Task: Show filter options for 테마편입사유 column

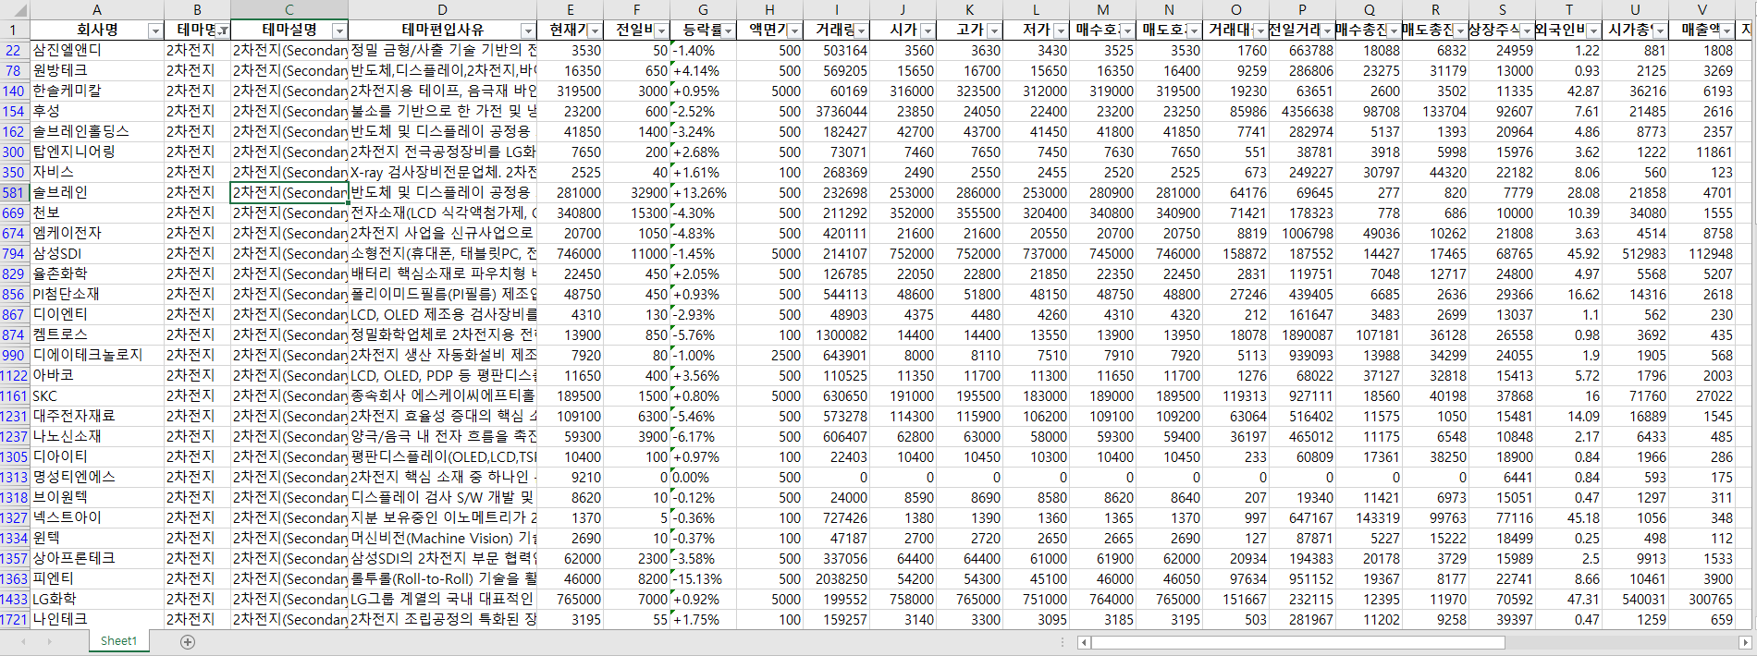Action: (528, 30)
